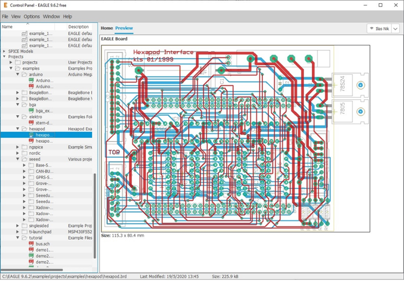This screenshot has height=281, width=404.
Task: Expand the singlesided example folder
Action: click(x=17, y=226)
